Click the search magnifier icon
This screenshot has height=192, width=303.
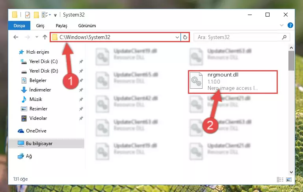[284, 37]
